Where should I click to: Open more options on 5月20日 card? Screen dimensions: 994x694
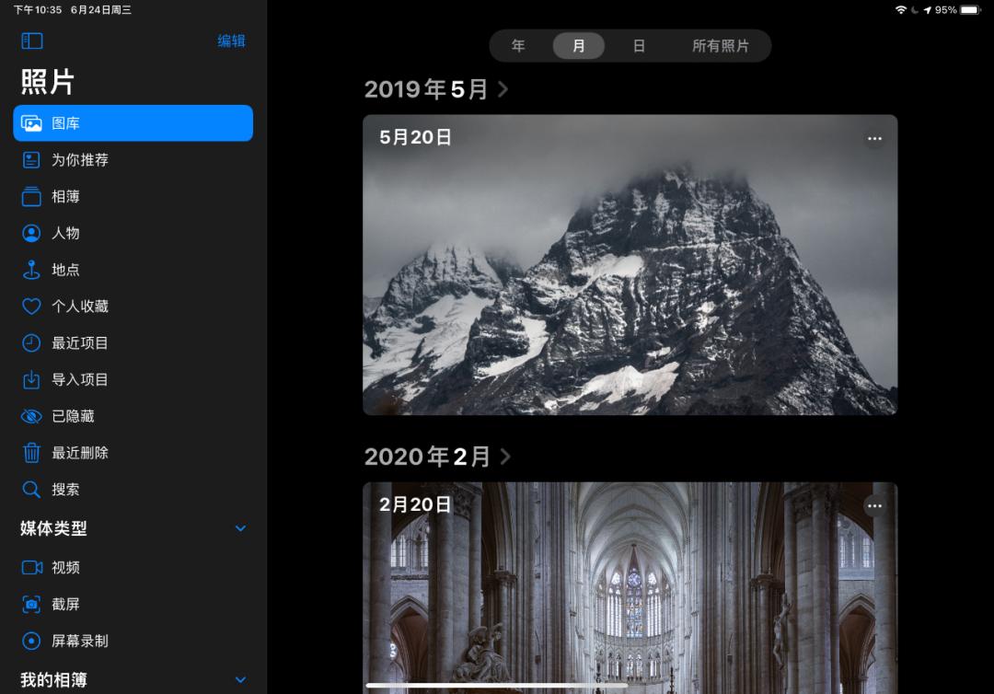click(x=875, y=138)
